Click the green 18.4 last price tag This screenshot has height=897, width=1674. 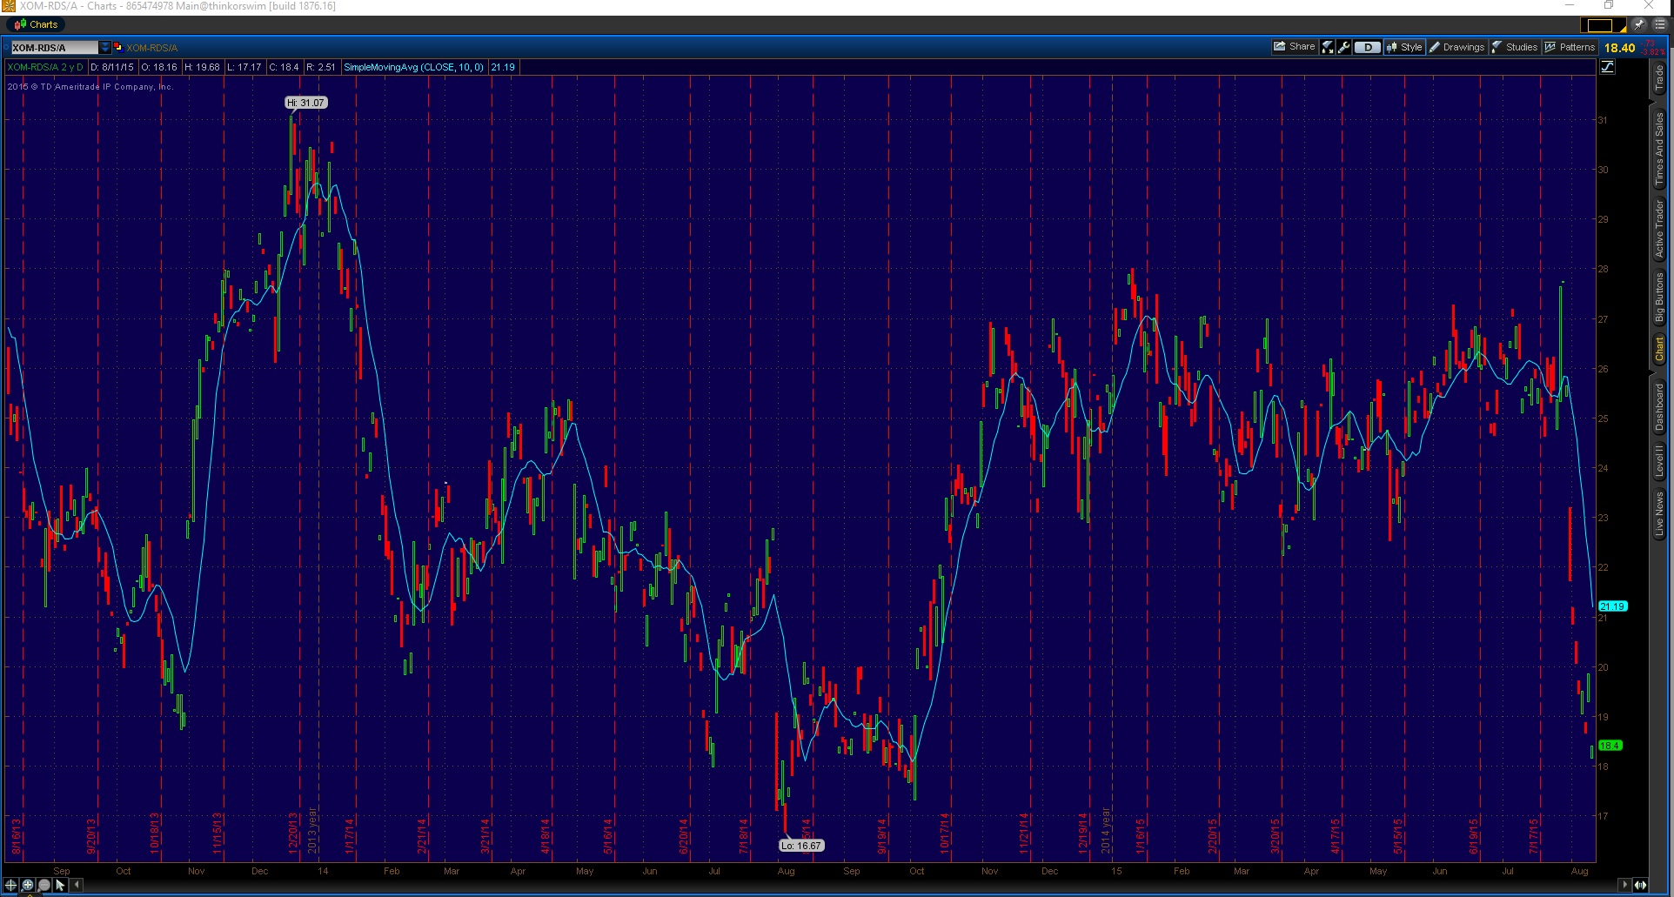(1610, 746)
